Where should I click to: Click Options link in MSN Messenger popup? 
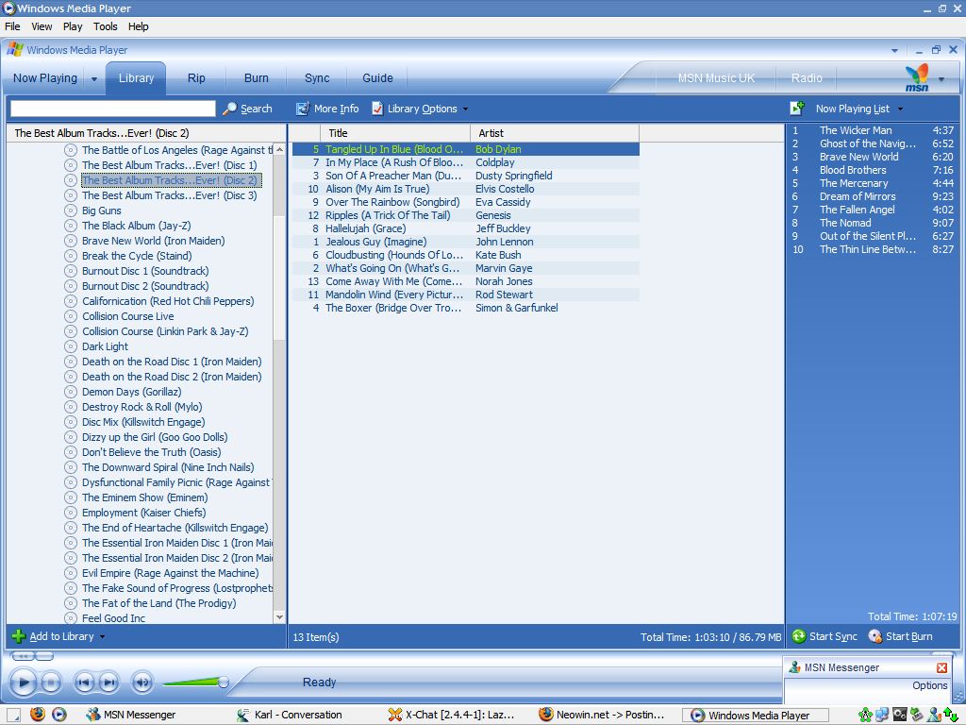[x=929, y=685]
